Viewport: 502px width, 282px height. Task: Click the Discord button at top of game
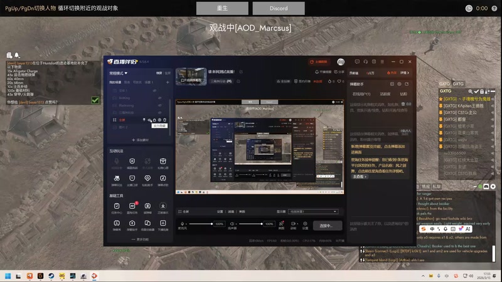pyautogui.click(x=279, y=8)
